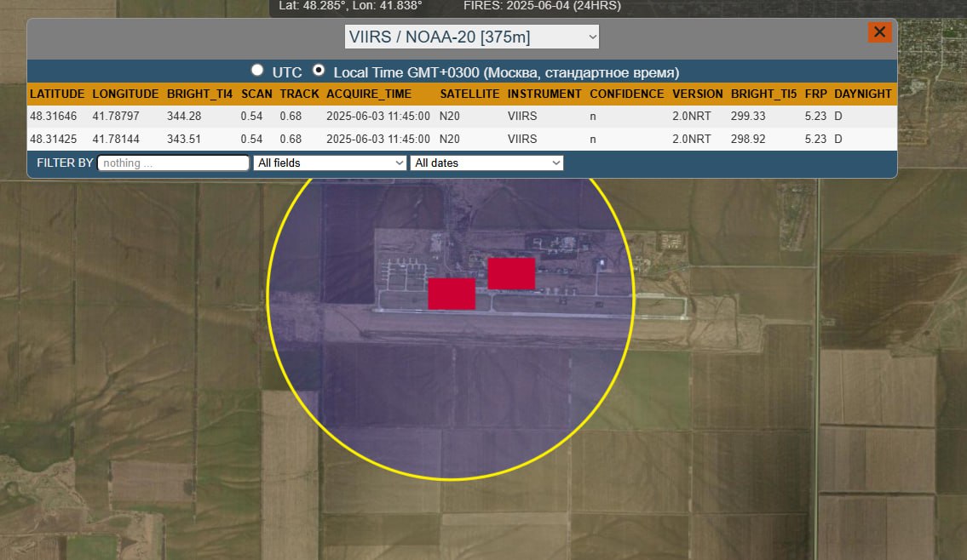Expand the All fields filter dropdown
967x560 pixels.
[330, 163]
